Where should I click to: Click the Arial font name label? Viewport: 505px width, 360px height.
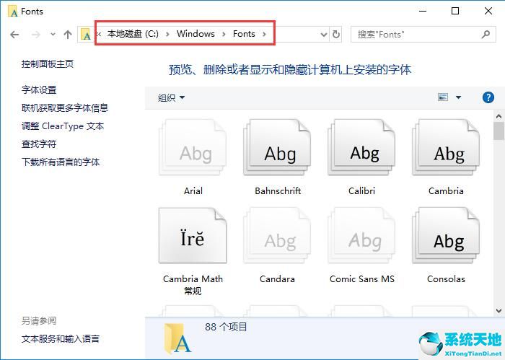pos(193,191)
